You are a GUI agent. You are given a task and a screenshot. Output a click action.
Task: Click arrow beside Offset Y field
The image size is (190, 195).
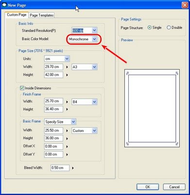click(67, 155)
